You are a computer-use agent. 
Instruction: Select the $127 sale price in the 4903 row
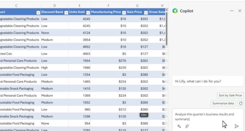click(137, 54)
